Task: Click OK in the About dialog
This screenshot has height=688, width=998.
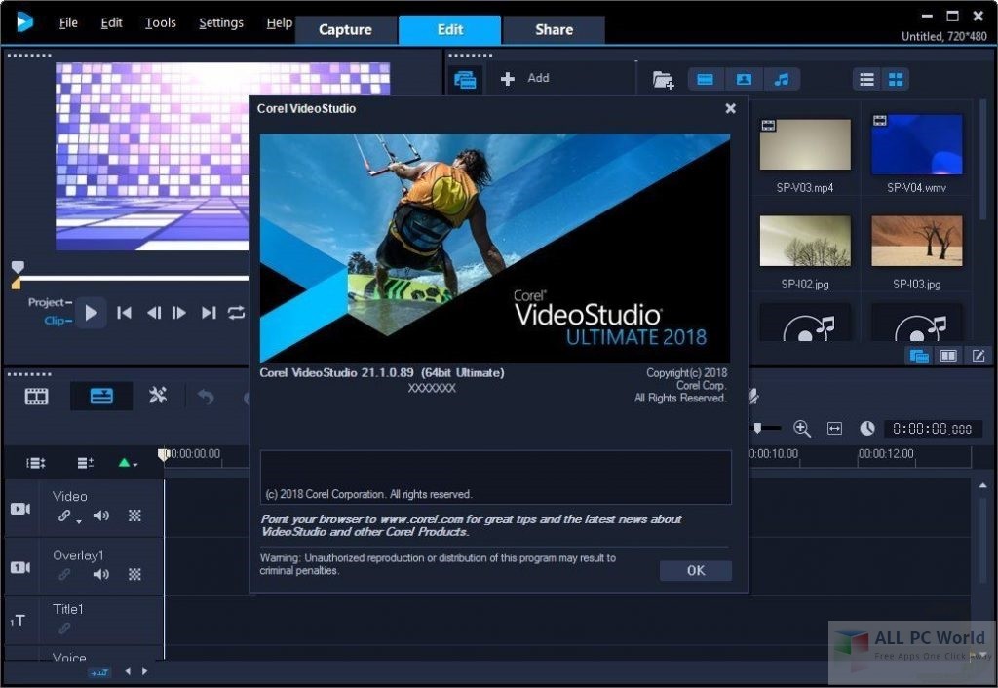Action: (696, 570)
